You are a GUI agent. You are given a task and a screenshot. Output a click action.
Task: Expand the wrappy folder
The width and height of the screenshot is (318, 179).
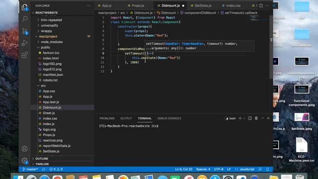[x=46, y=31]
